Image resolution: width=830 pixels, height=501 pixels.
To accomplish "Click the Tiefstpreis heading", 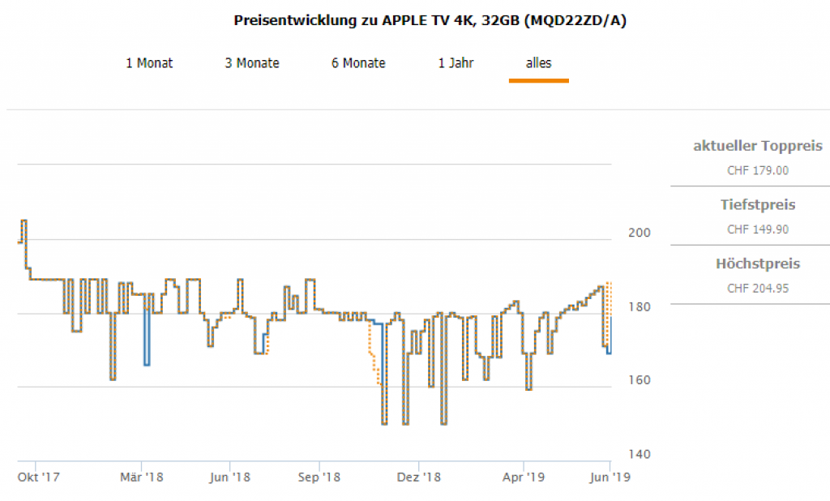I will 758,205.
